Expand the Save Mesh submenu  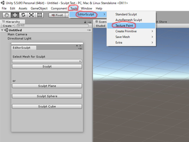tap(131, 37)
